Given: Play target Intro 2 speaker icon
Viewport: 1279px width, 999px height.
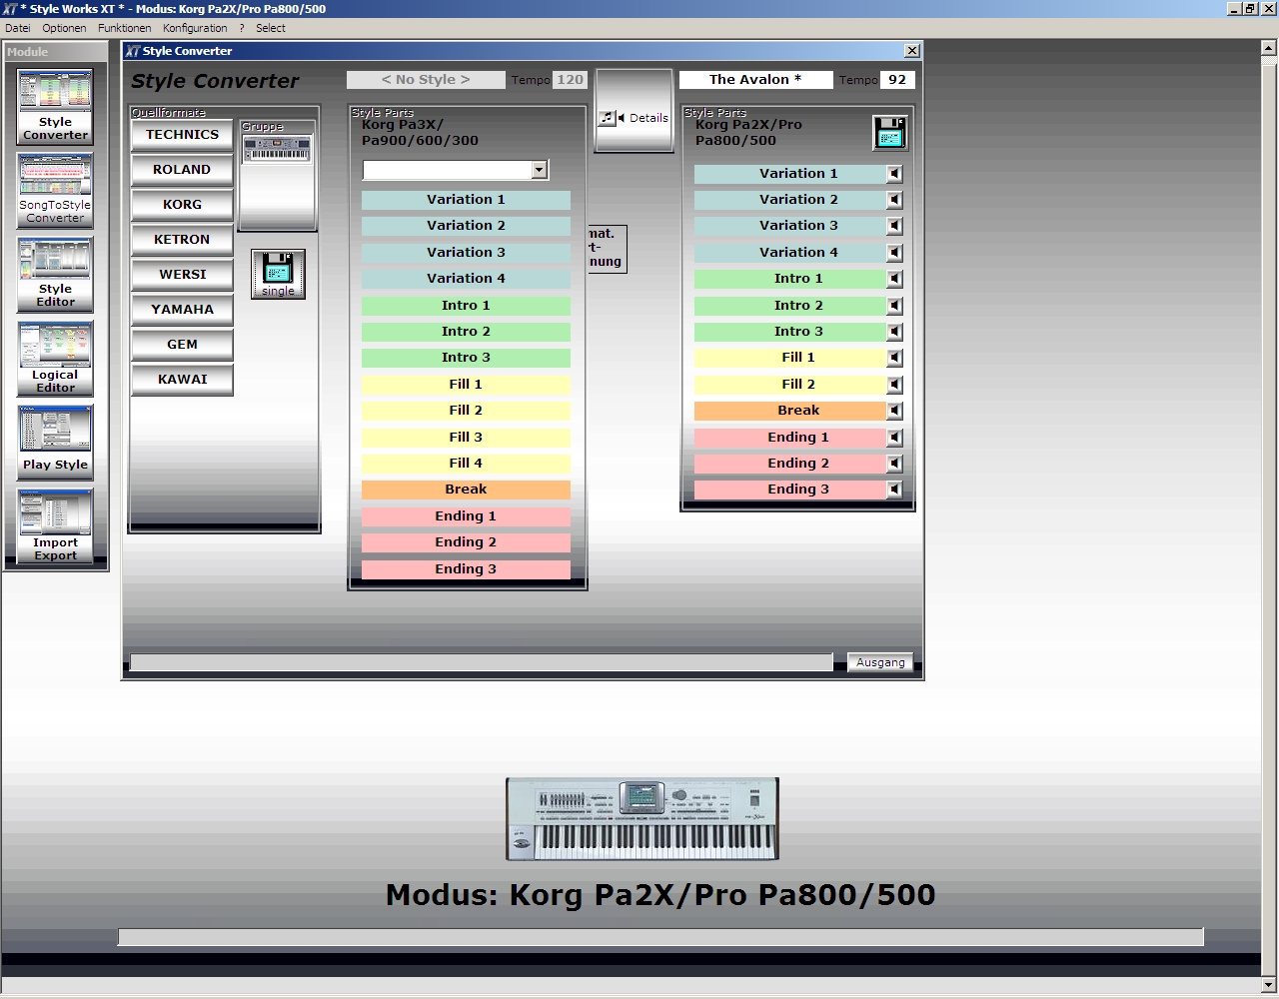Looking at the screenshot, I should pyautogui.click(x=894, y=306).
